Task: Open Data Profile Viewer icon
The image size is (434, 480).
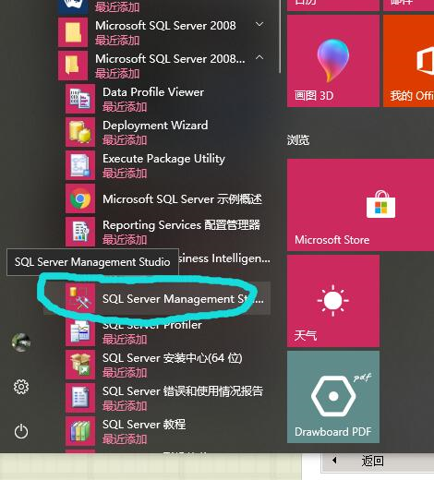Action: [x=80, y=99]
